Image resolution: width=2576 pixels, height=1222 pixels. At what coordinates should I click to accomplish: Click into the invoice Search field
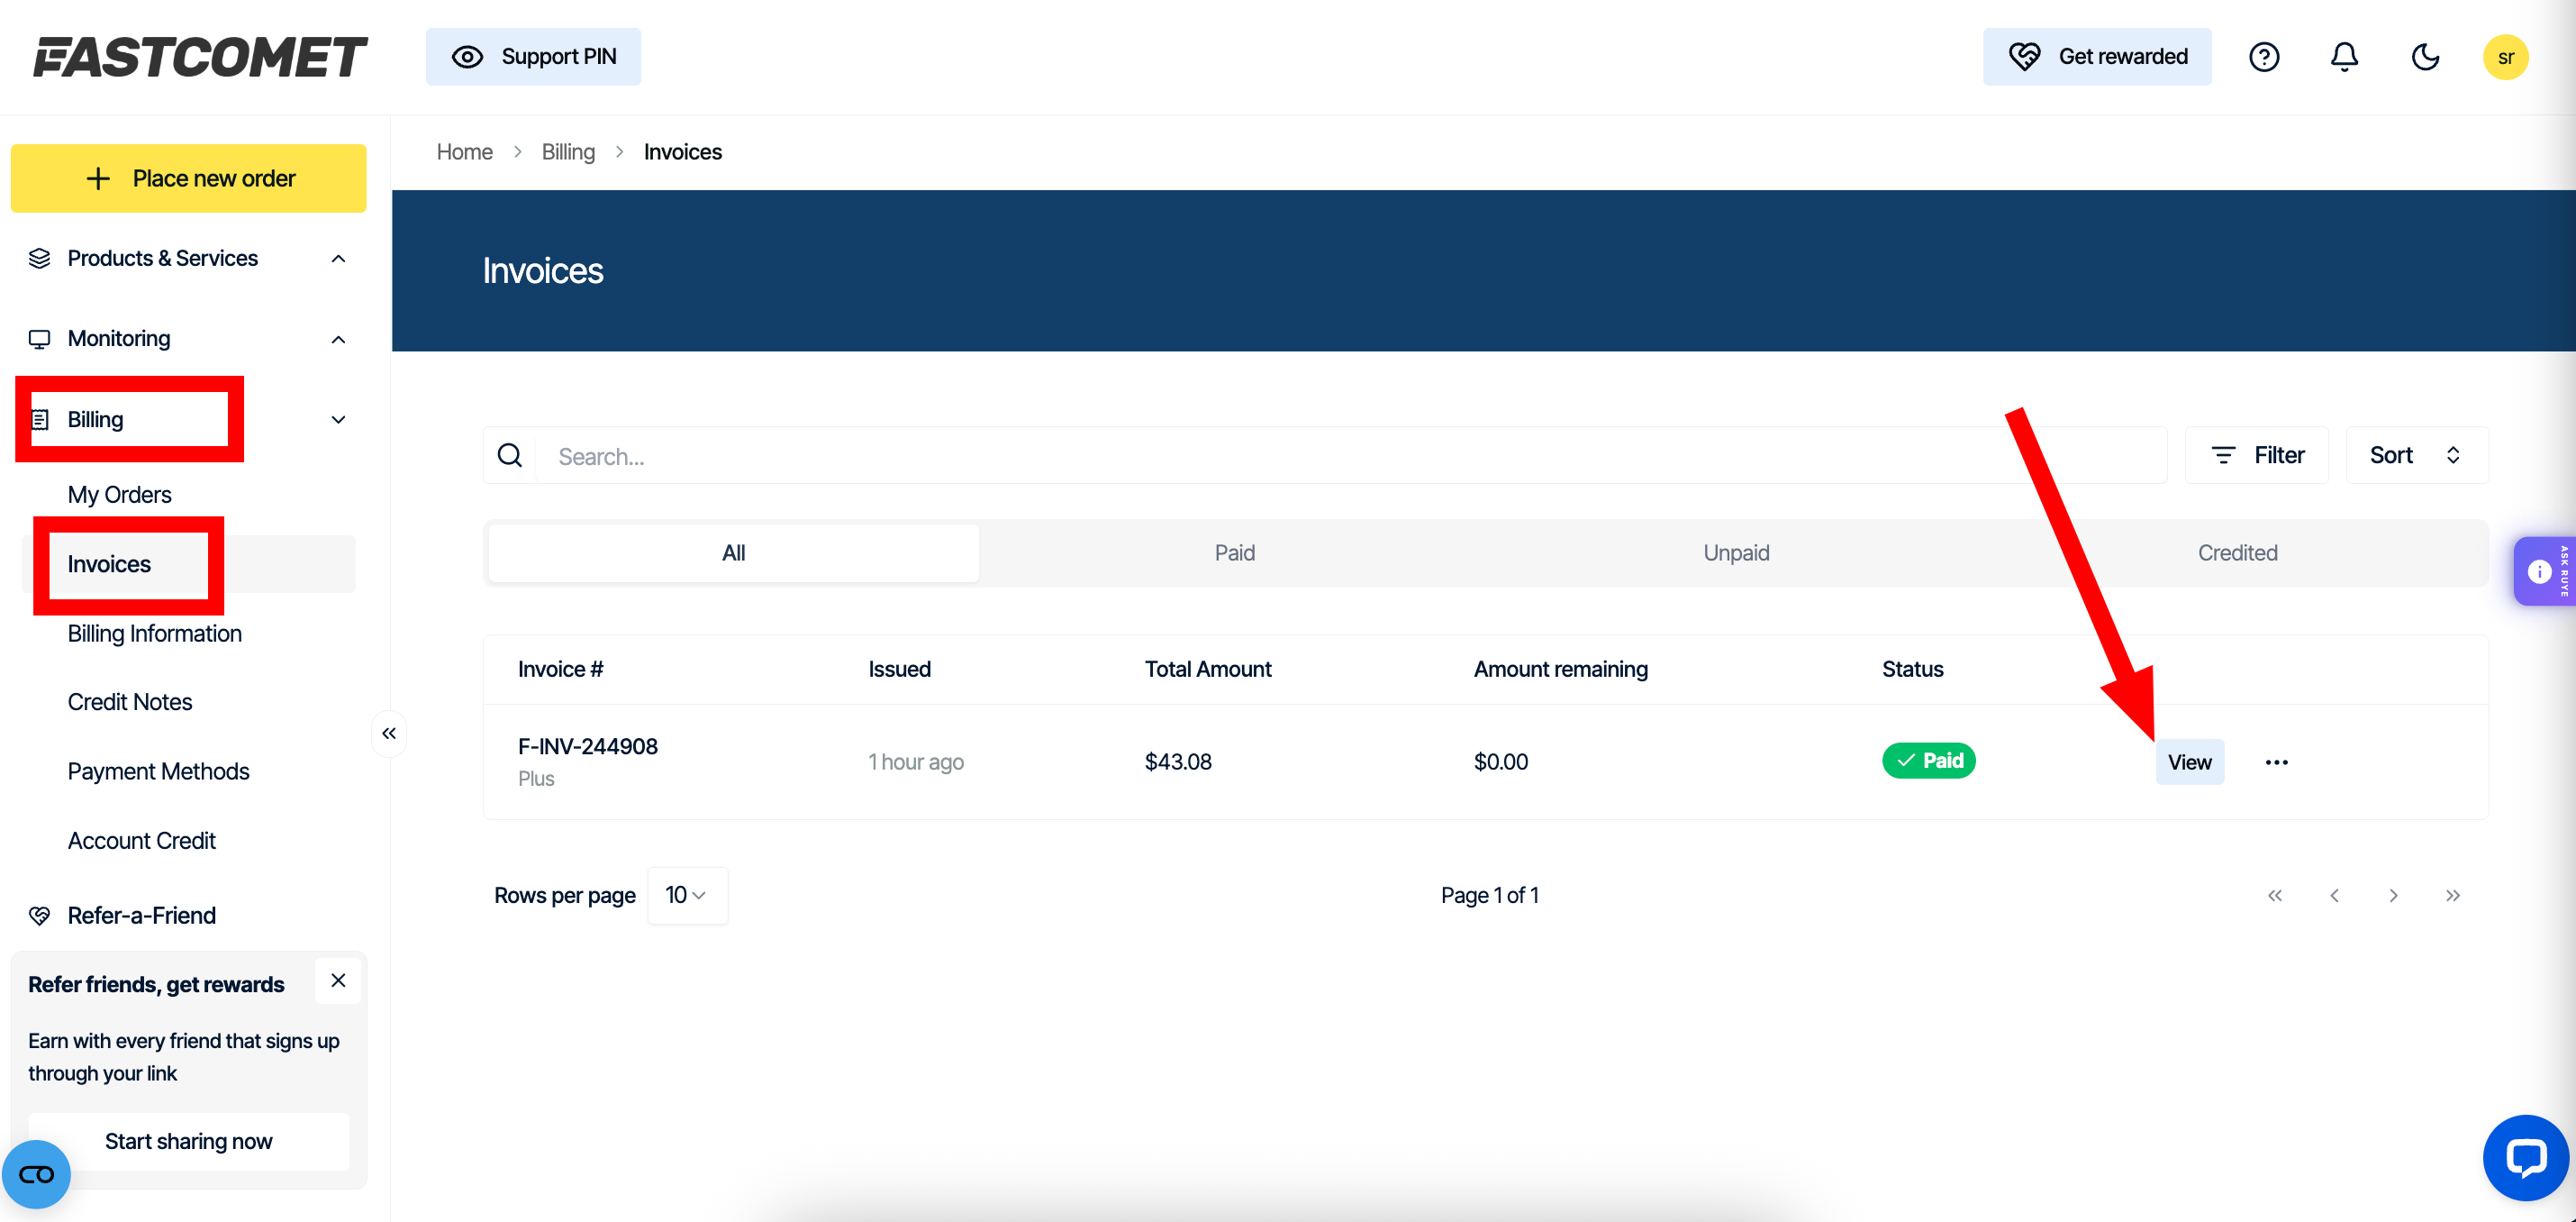(1350, 456)
